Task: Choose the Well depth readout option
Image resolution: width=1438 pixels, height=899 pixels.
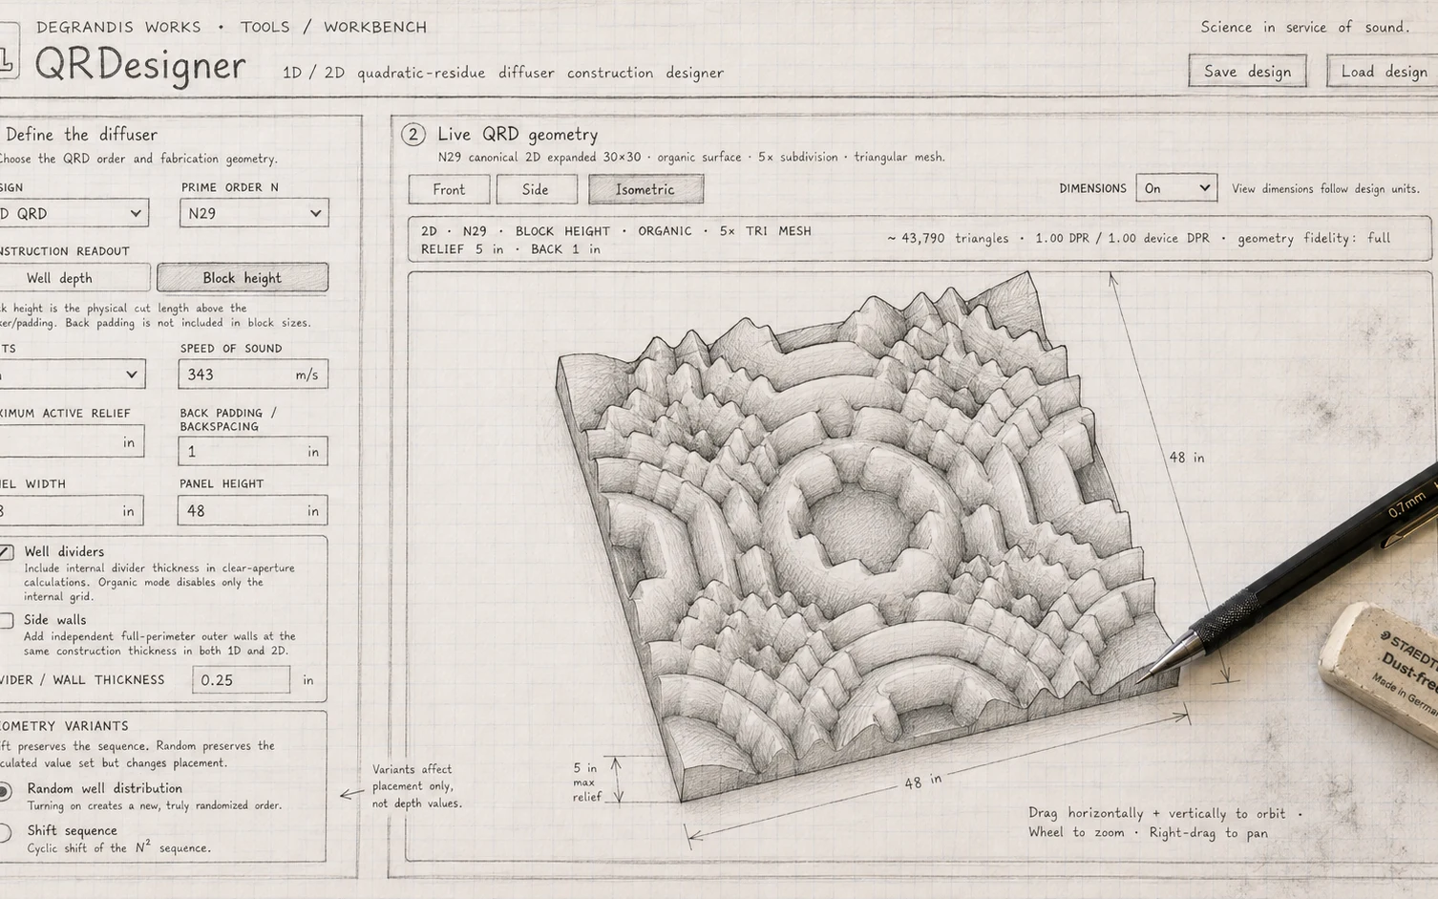Action: pyautogui.click(x=74, y=278)
